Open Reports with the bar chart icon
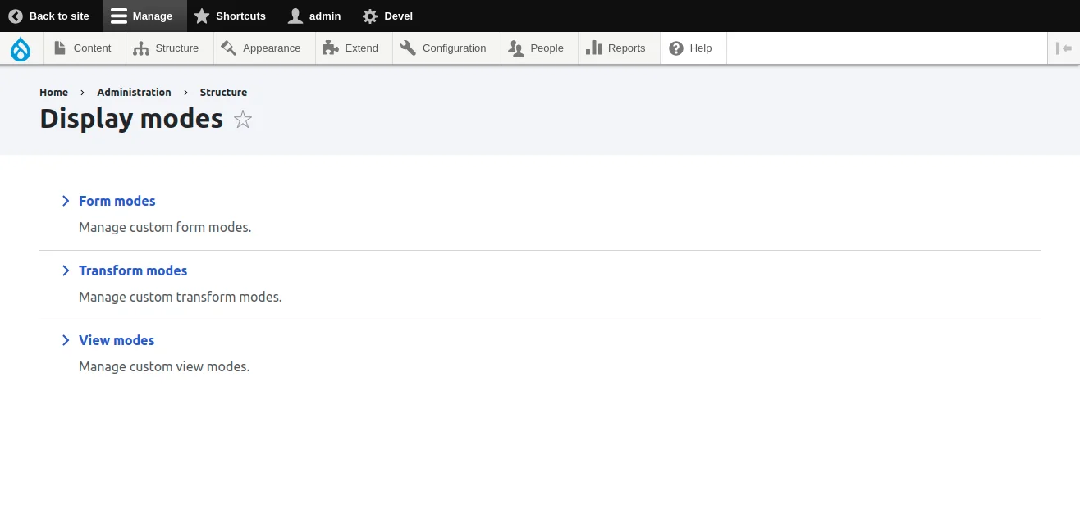 (593, 48)
